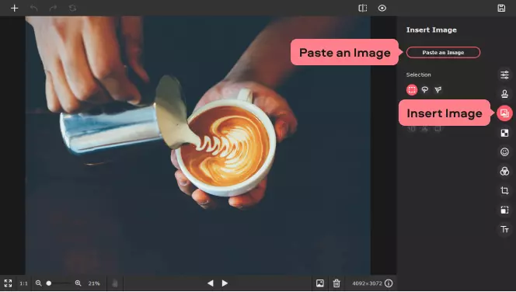The height and width of the screenshot is (292, 516).
Task: Select the Insert Image tool icon
Action: point(504,113)
